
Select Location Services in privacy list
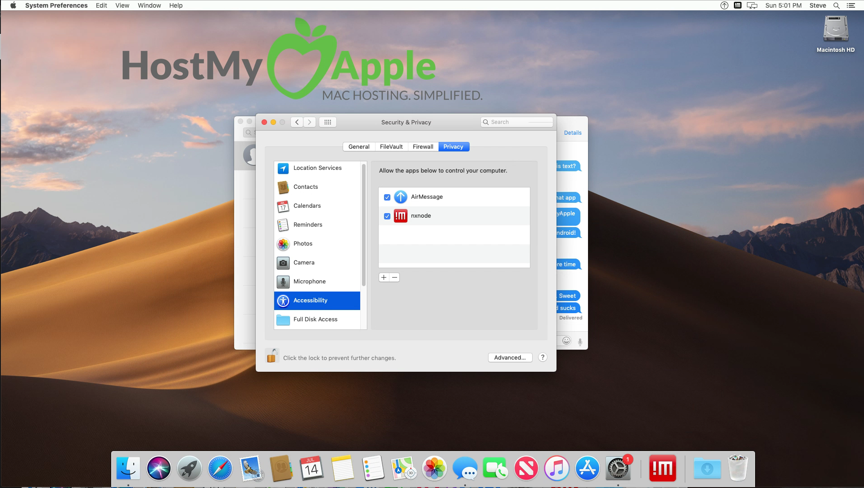coord(317,168)
